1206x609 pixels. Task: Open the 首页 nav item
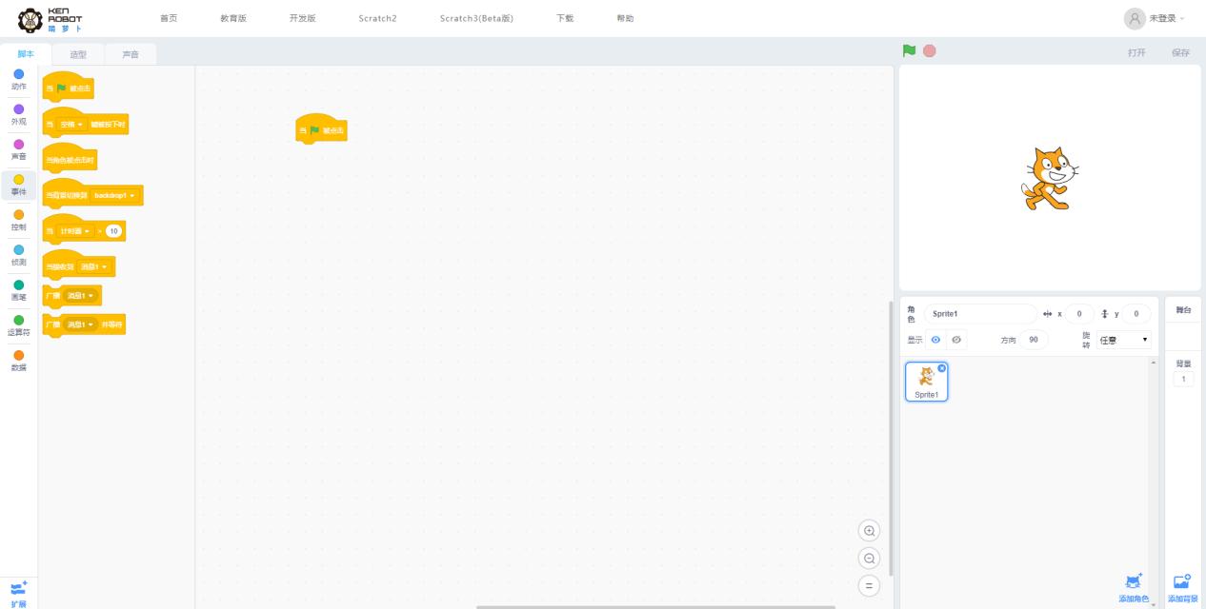coord(169,18)
